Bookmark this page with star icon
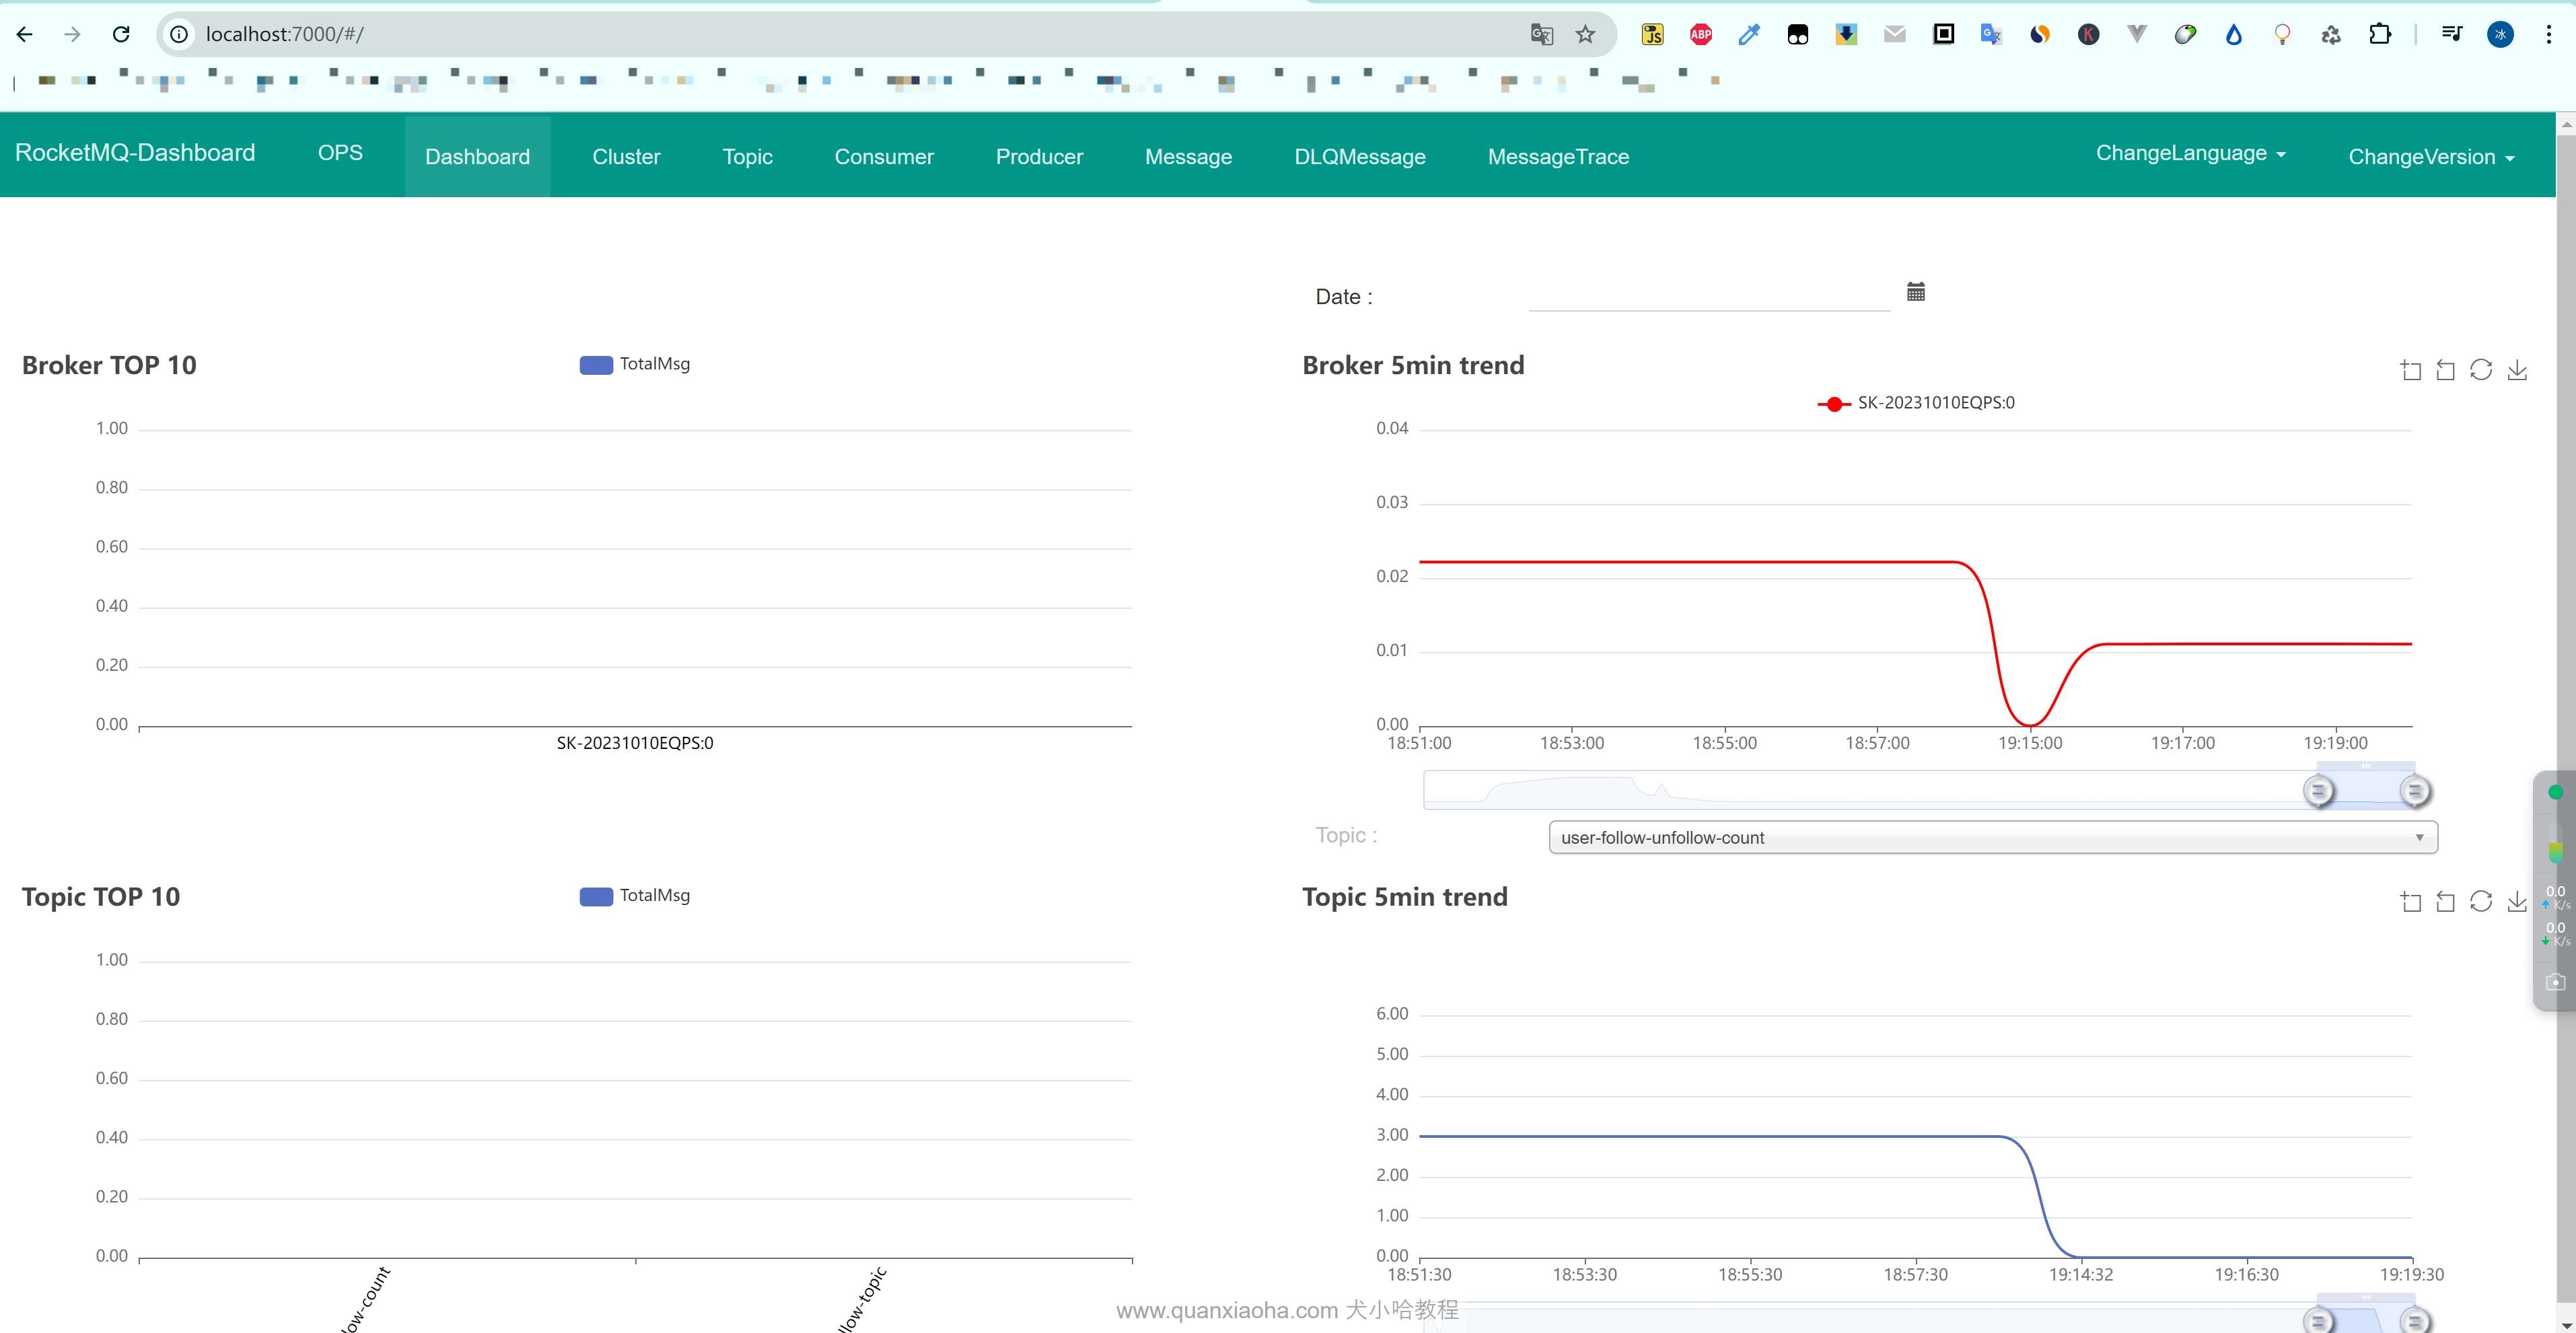The width and height of the screenshot is (2576, 1333). click(1585, 35)
